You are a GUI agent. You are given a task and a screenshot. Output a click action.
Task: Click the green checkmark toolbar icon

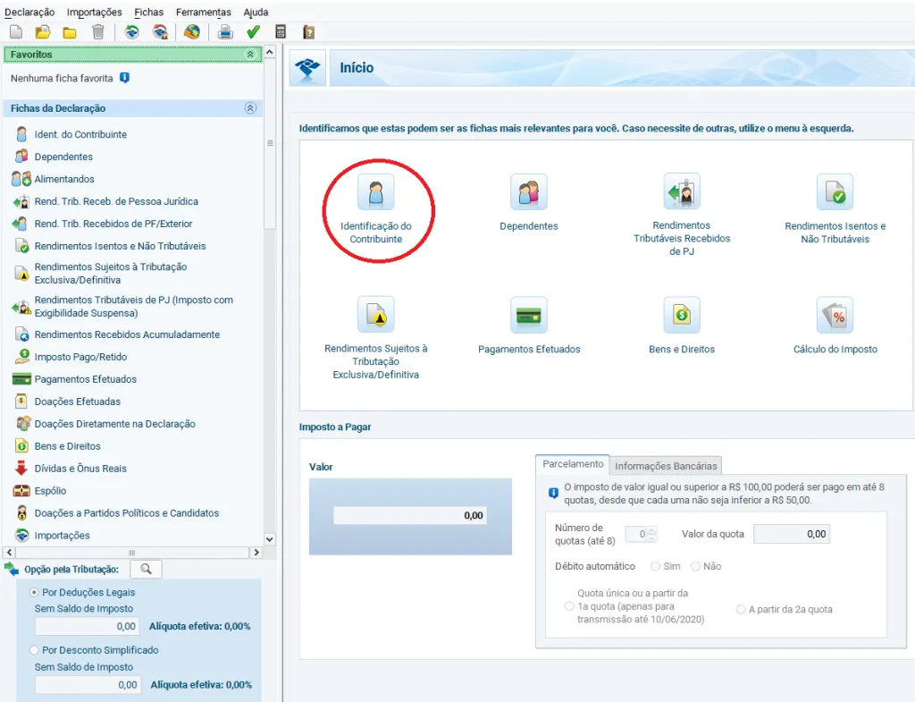point(253,32)
